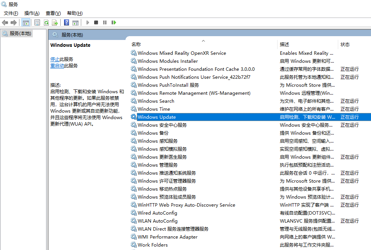Click the 服务(本地) header icon in pane
Viewport: 371px width, 250px height.
[x=55, y=35]
